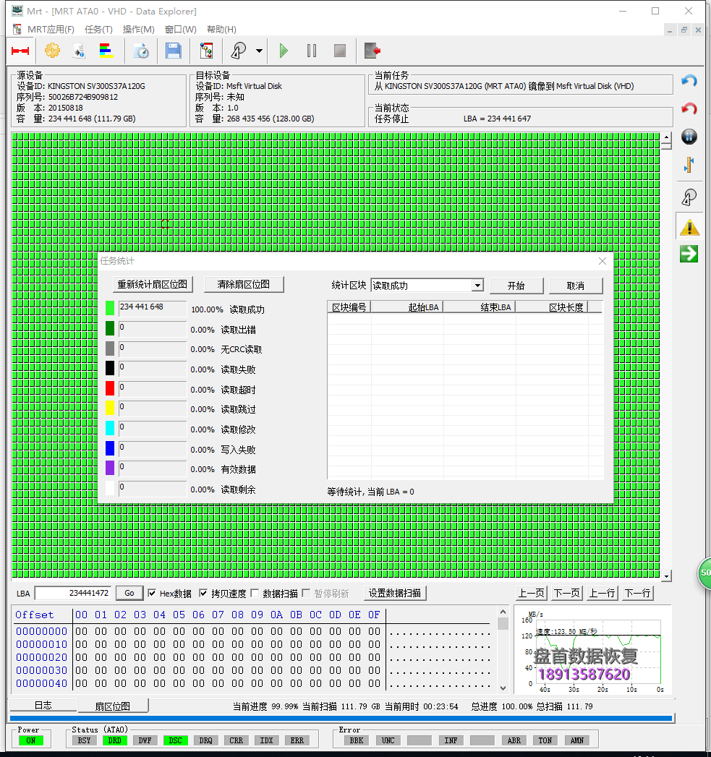Viewport: 711px width, 757px height.
Task: Click the 开始 button in statistics dialog
Action: point(516,286)
